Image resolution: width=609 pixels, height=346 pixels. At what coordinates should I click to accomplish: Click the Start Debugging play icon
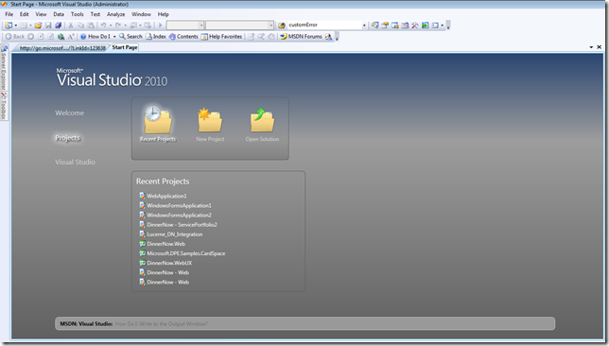coord(160,26)
